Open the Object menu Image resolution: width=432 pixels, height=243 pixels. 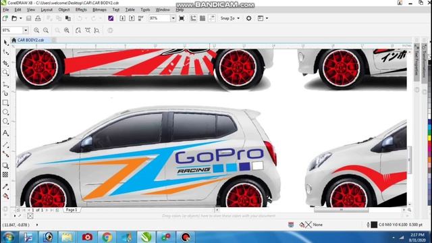(x=64, y=9)
